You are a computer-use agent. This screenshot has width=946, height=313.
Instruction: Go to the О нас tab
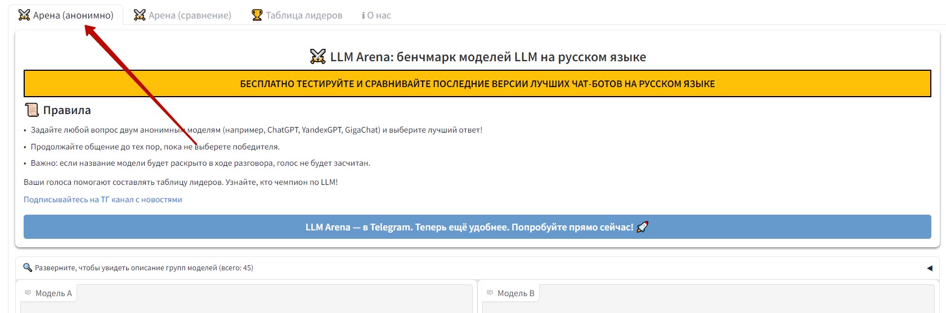pyautogui.click(x=379, y=15)
